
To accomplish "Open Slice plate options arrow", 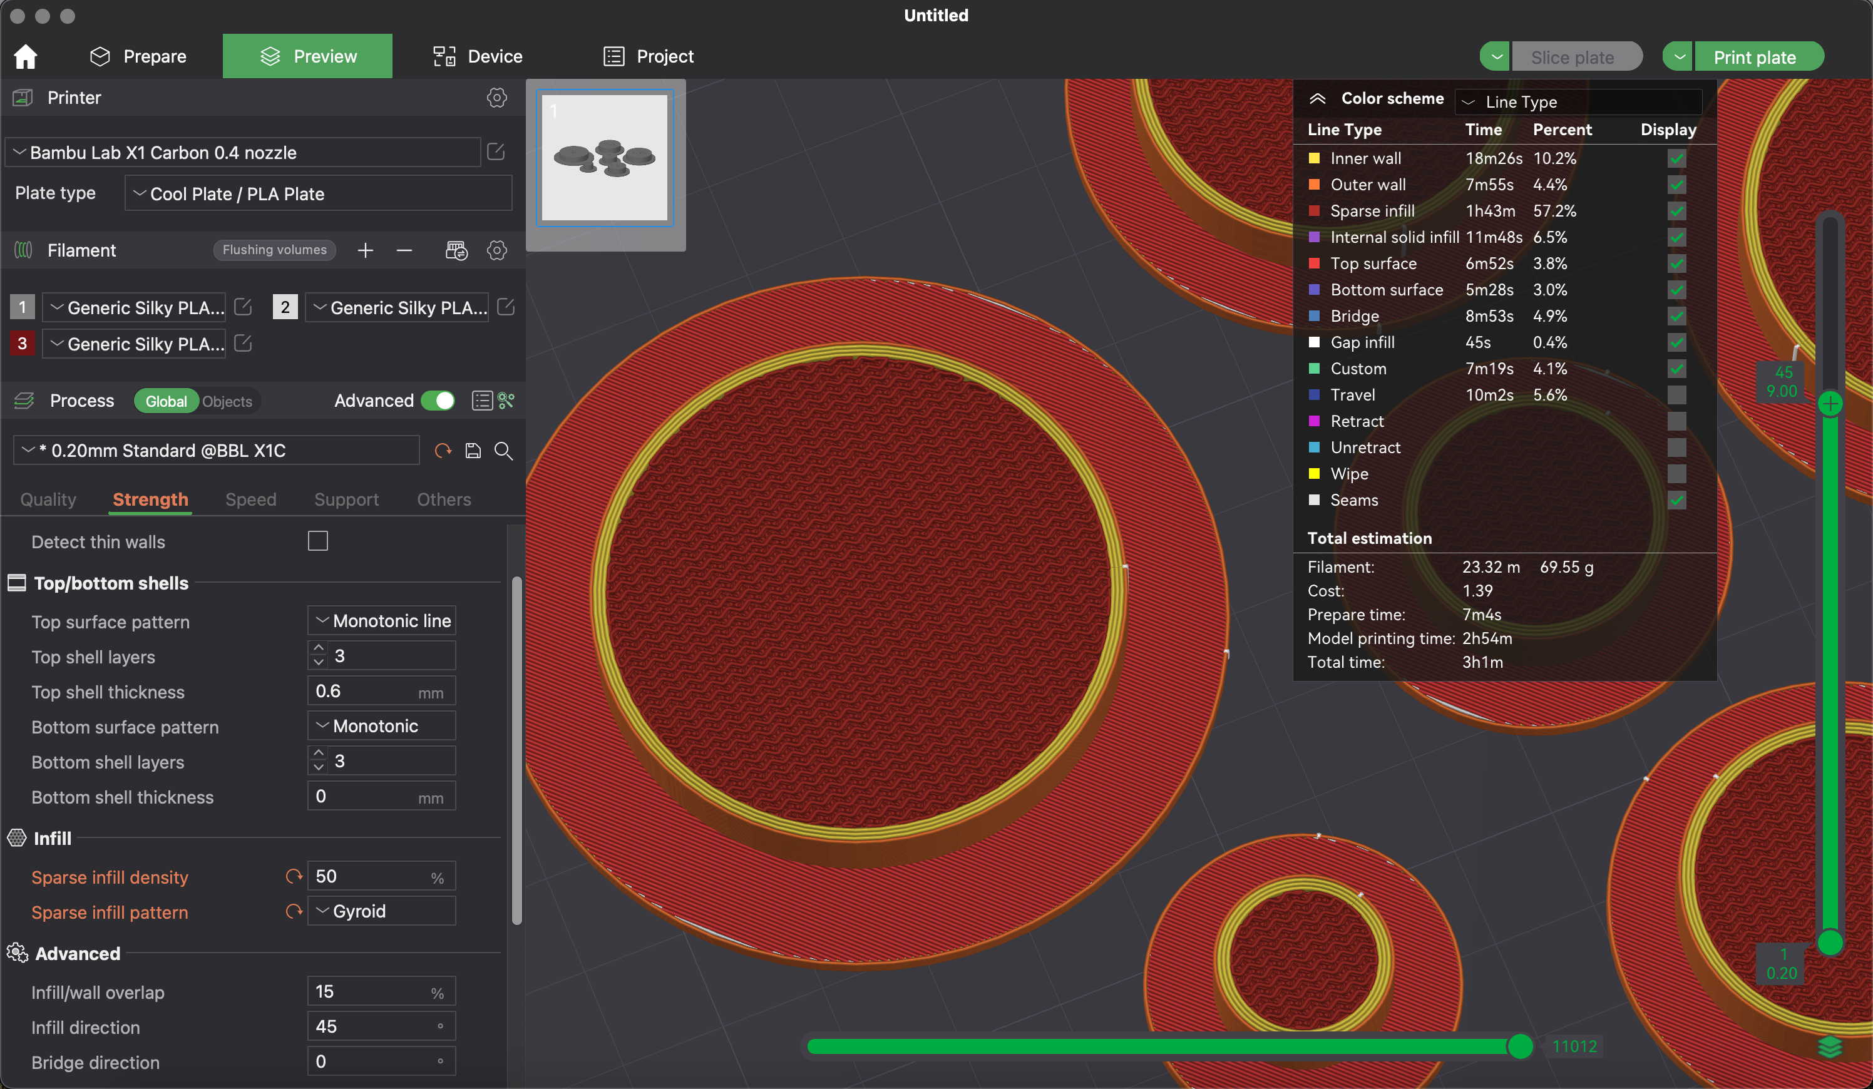I will pos(1496,57).
